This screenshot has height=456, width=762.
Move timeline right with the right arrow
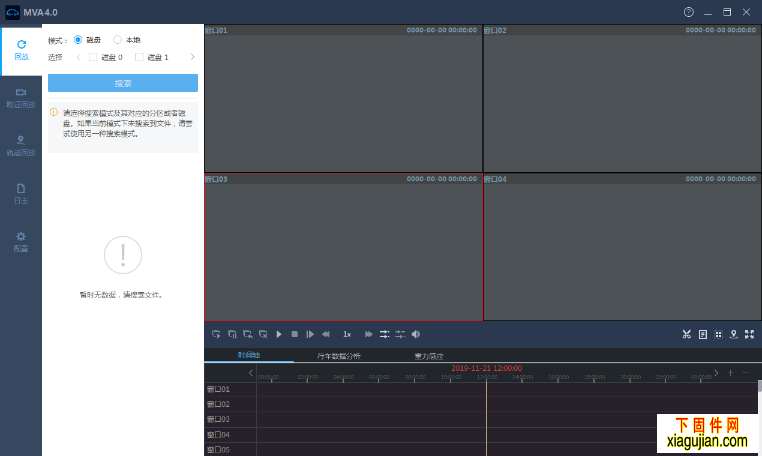click(716, 373)
